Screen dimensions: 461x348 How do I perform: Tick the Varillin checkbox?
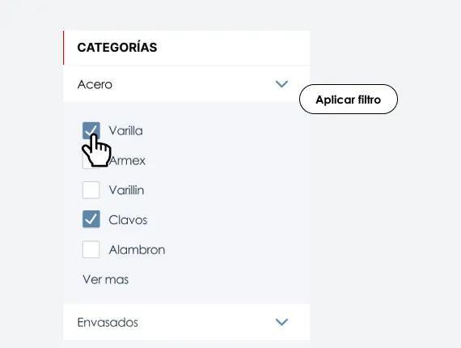pos(91,189)
